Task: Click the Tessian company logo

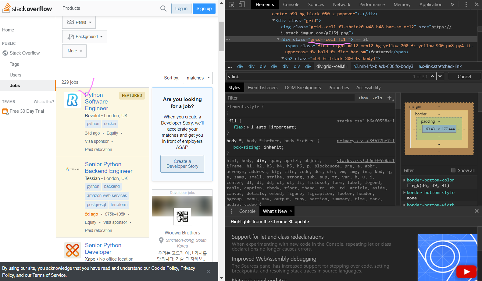Action: [73, 169]
